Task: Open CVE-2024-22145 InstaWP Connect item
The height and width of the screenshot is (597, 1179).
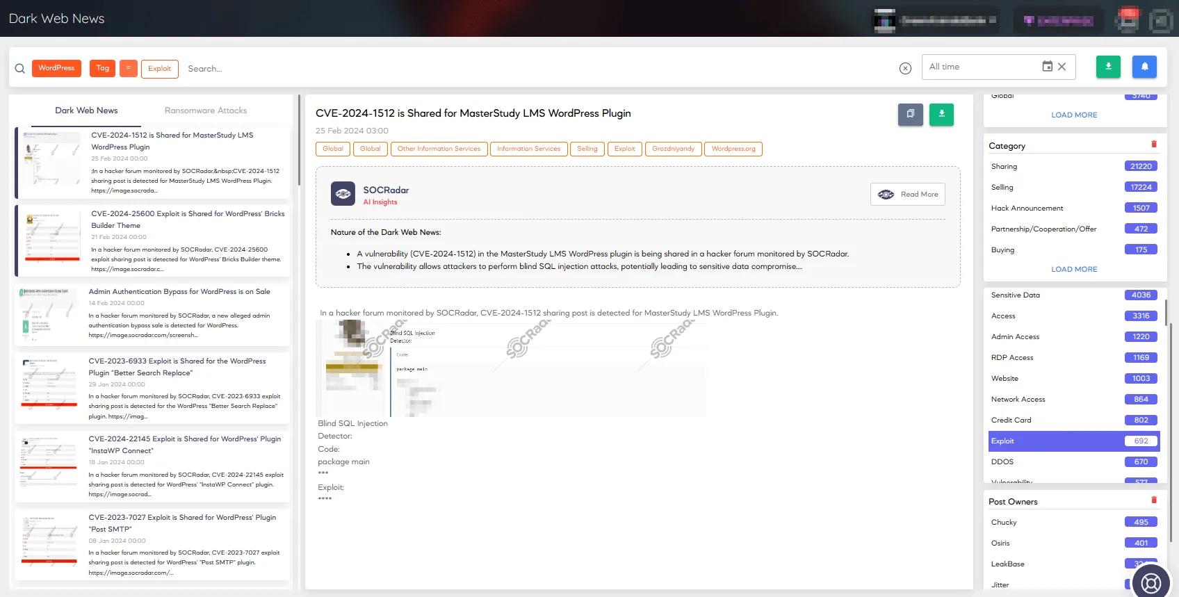Action: point(152,466)
